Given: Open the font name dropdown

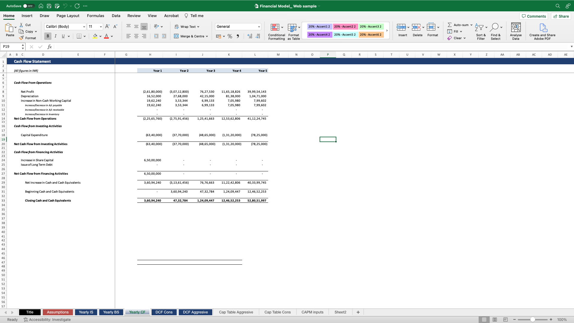Looking at the screenshot, I should click(84, 27).
